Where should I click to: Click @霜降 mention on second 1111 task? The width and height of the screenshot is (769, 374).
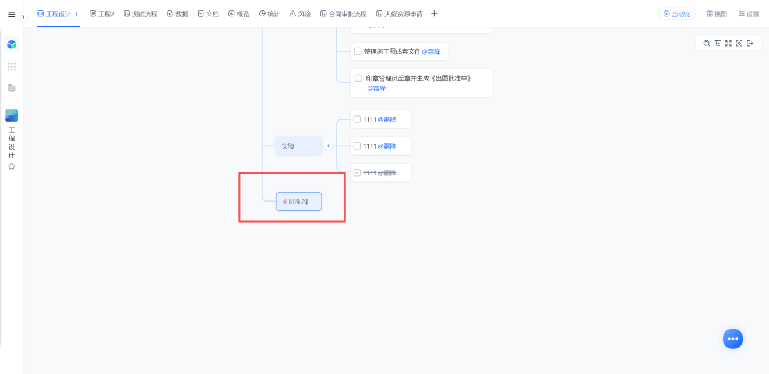click(387, 146)
